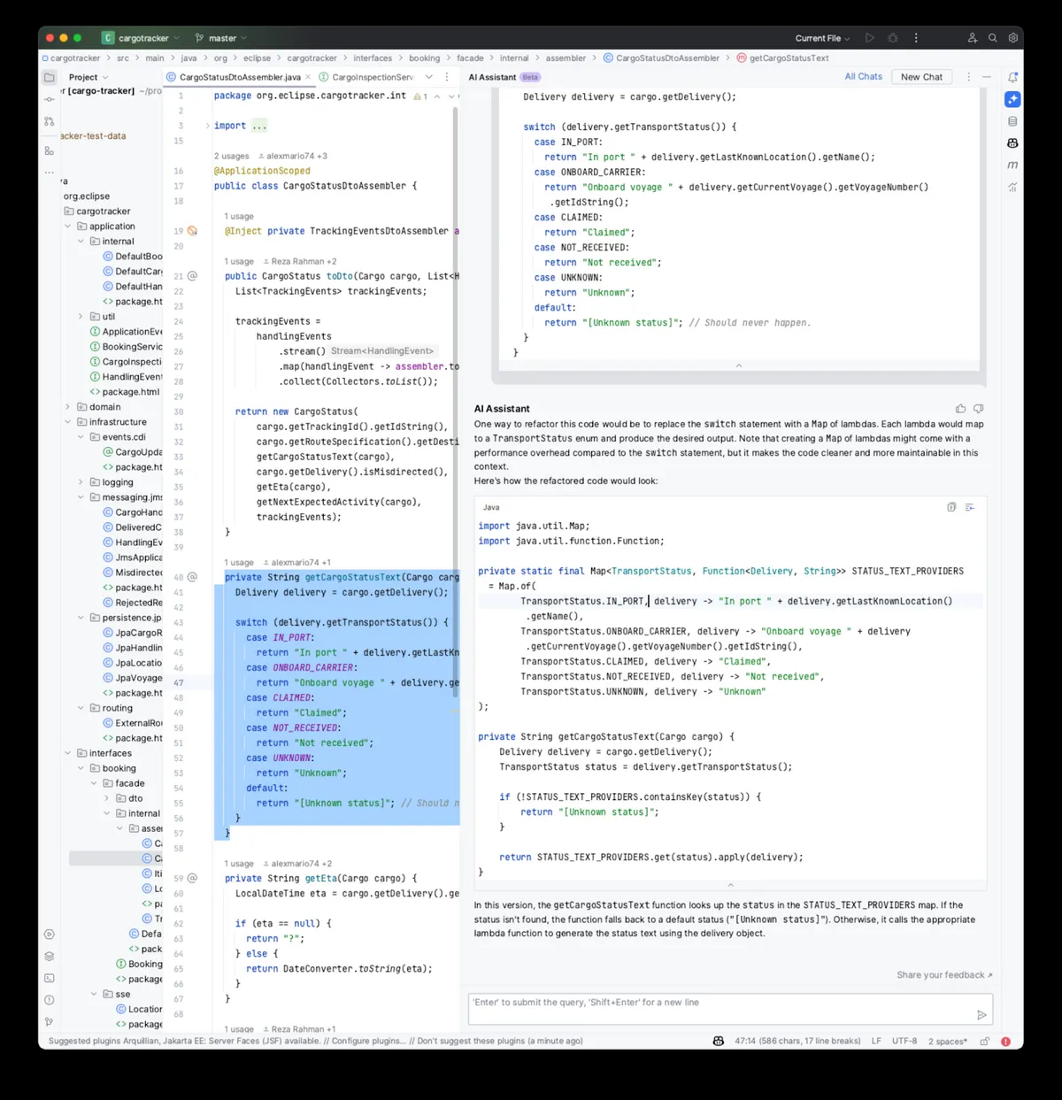Open the GitHub Copilot tool window icon

point(1012,142)
